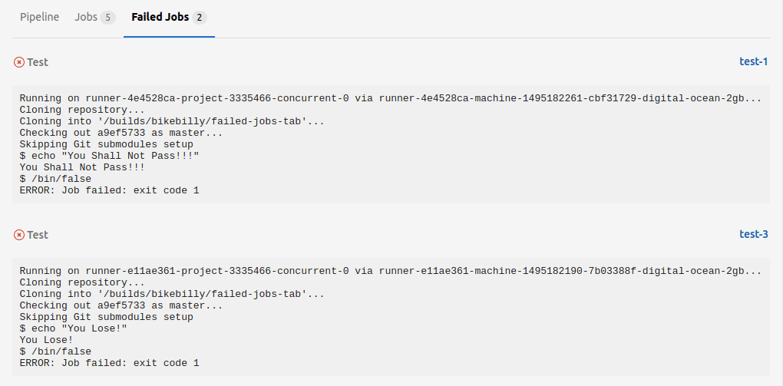This screenshot has width=783, height=386.
Task: Click the test-3 log runner-e11ae361 line
Action: 391,271
